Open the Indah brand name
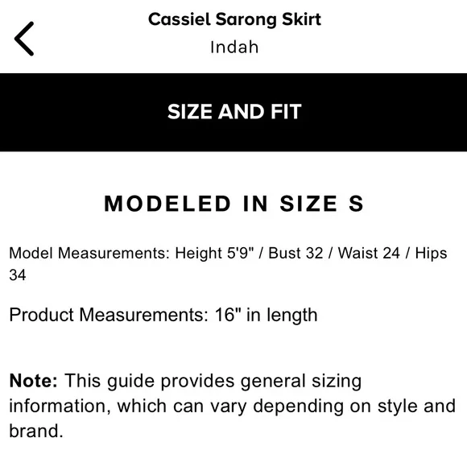Viewport: 467px width, 467px height. (234, 47)
